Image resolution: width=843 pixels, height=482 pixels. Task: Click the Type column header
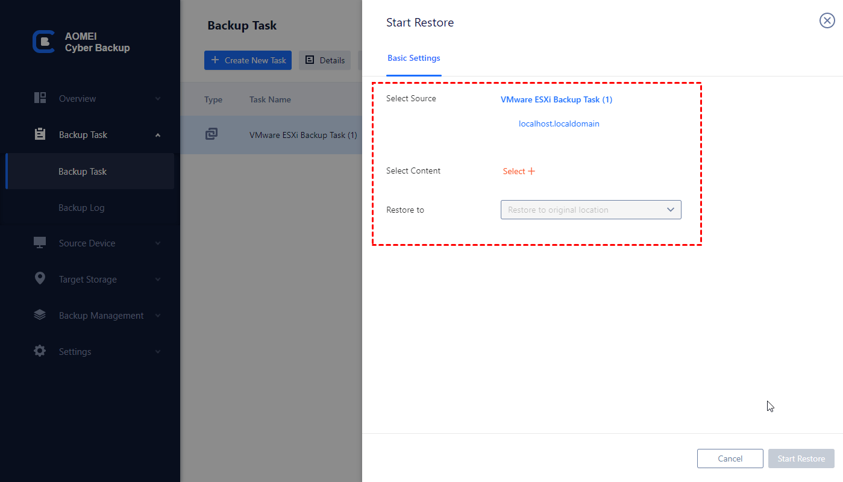pyautogui.click(x=213, y=99)
